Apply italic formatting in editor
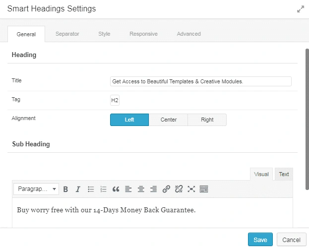The image size is (309, 250). click(x=78, y=189)
